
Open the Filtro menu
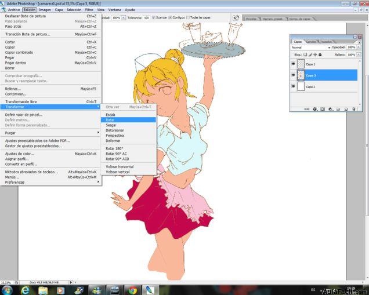(89, 10)
